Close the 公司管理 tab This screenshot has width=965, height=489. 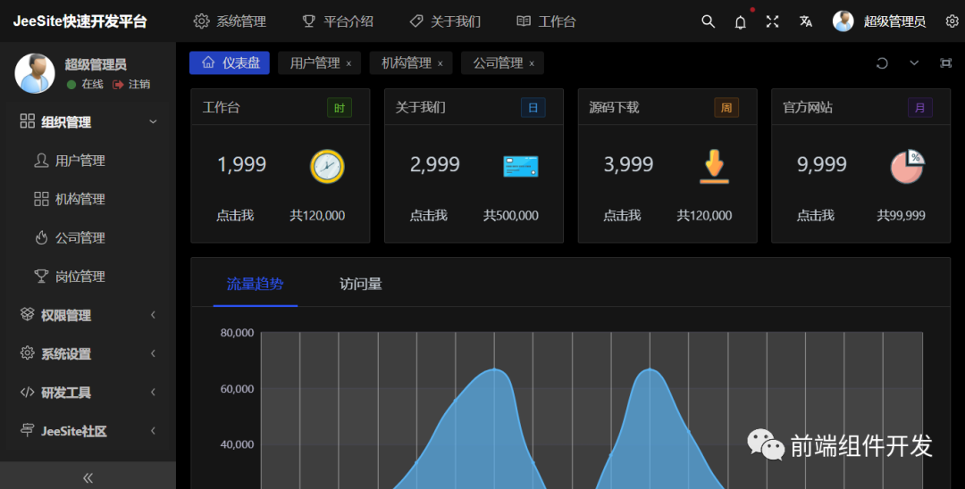532,64
